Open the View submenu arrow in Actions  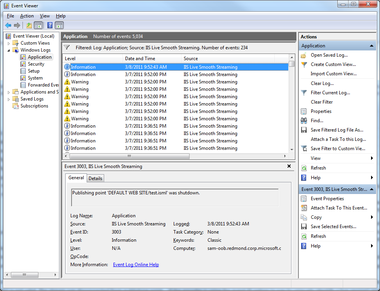click(372, 158)
